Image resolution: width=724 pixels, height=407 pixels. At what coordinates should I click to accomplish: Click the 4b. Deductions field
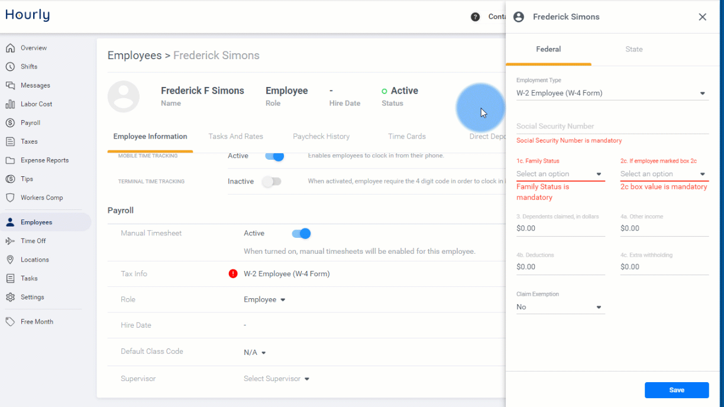pos(560,267)
